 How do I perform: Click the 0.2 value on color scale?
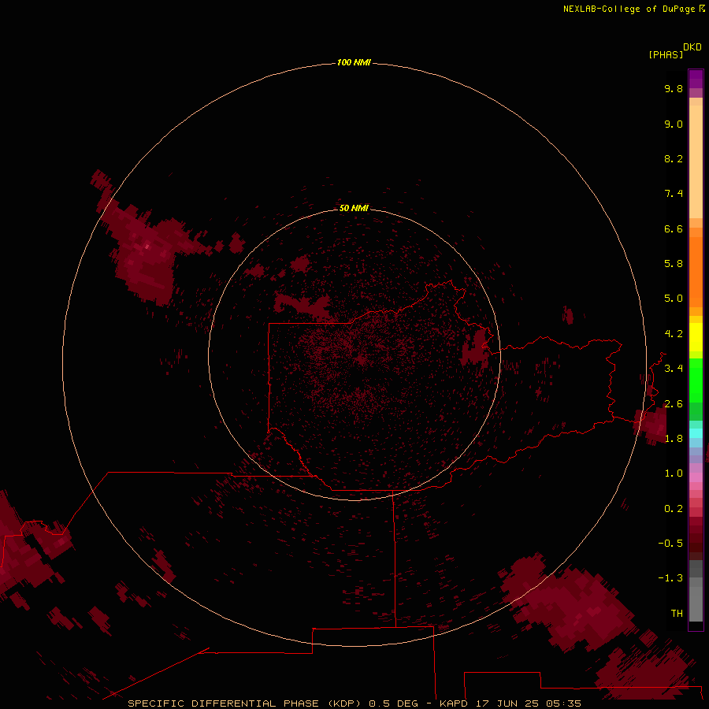coord(674,509)
